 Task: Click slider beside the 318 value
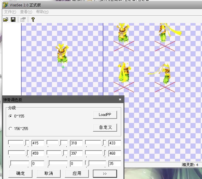[57, 143]
